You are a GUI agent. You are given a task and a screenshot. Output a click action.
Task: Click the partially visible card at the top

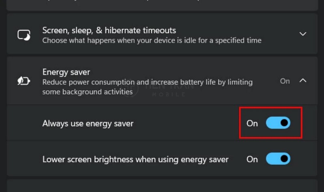point(162,4)
